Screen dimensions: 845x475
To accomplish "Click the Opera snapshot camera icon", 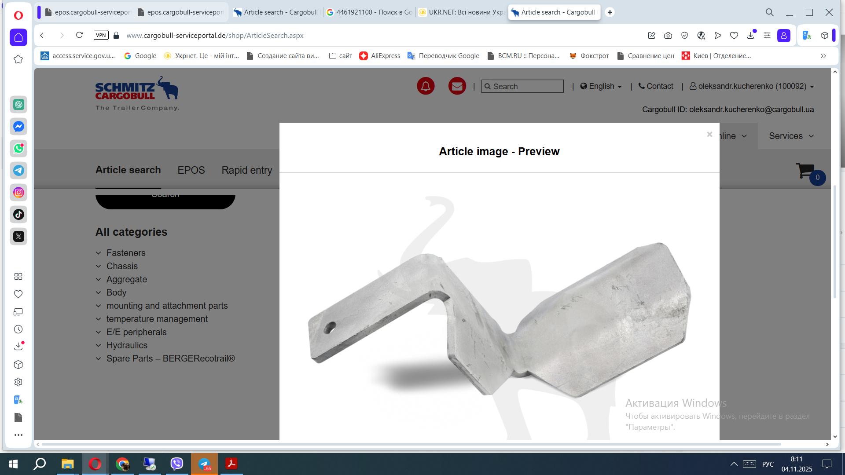I will (x=668, y=36).
